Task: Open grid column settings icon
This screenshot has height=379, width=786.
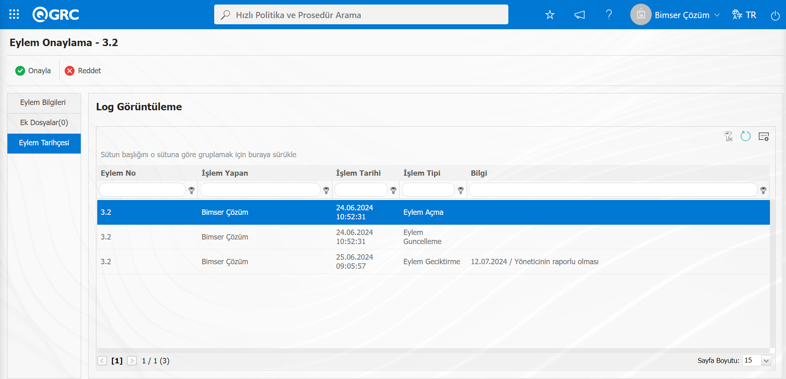Action: pyautogui.click(x=764, y=137)
